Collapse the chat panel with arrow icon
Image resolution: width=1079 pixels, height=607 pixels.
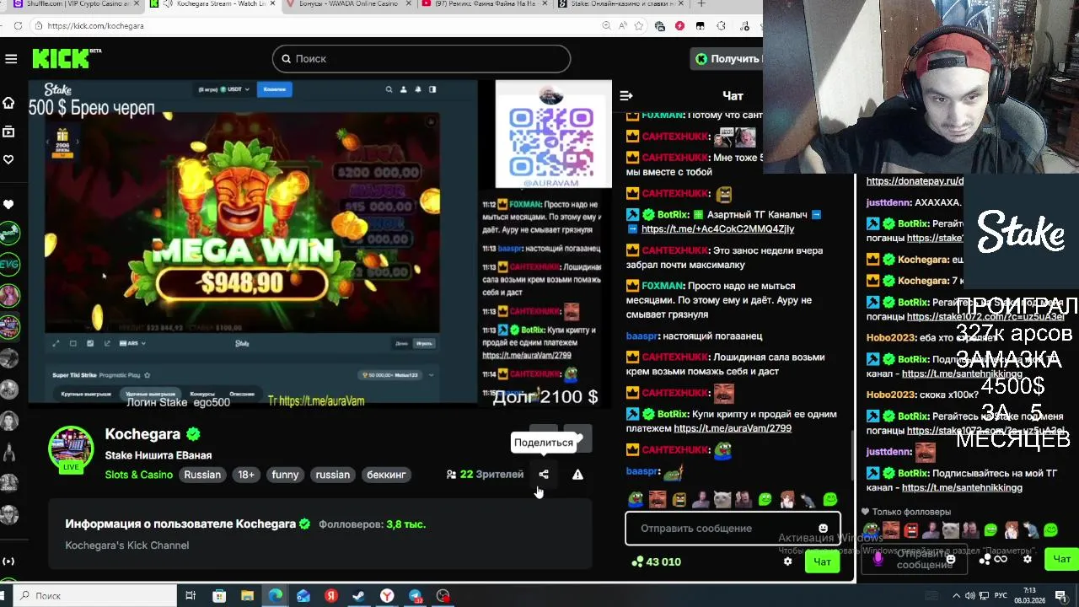[x=625, y=96]
